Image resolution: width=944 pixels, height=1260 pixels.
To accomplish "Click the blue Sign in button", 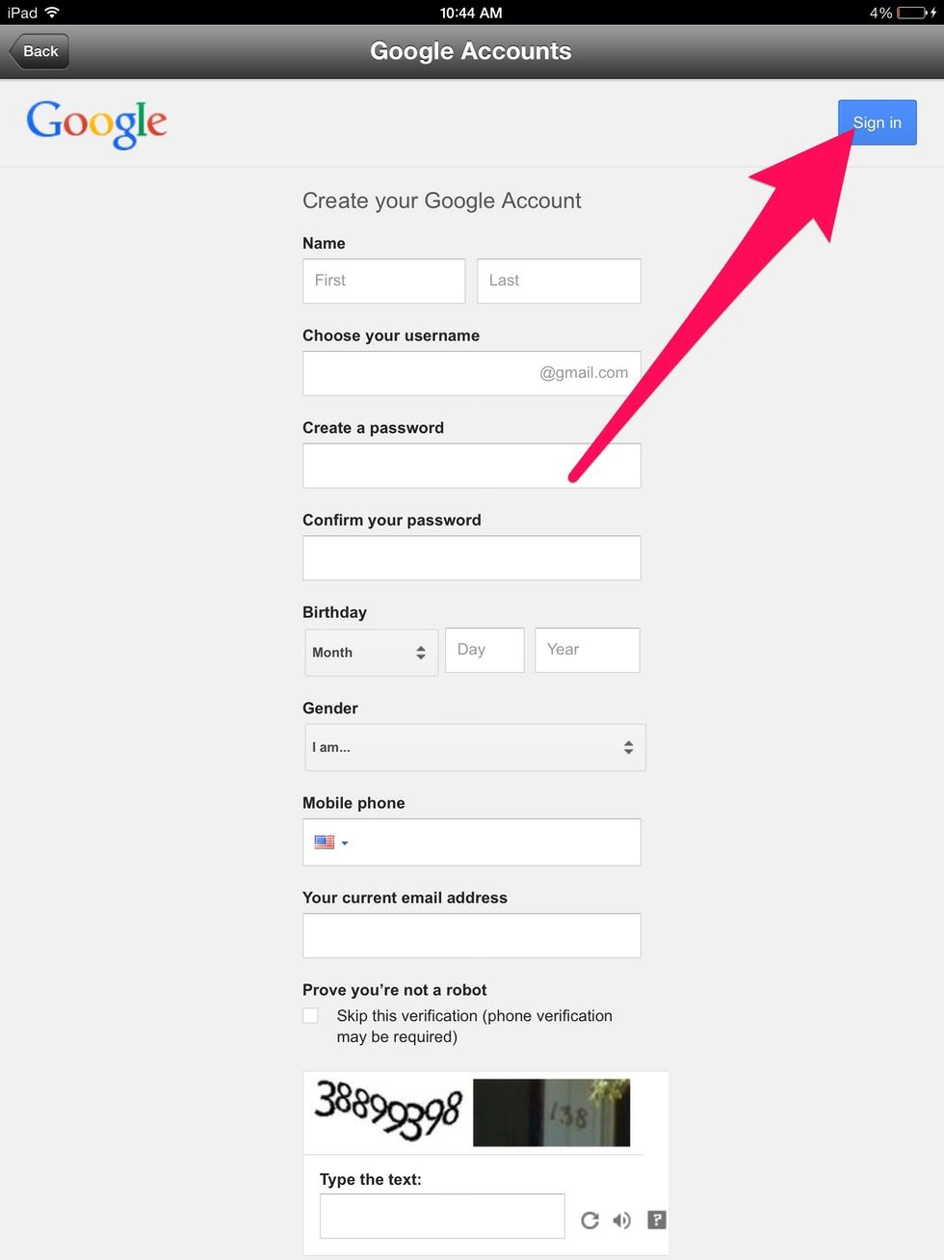I will tap(877, 122).
